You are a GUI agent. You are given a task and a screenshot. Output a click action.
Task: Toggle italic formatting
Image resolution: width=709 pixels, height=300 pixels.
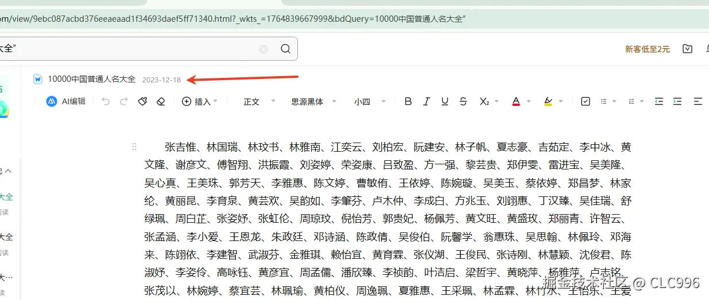427,101
